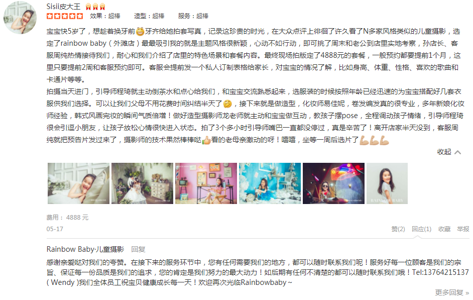Screen dimensions: 473x300
Task: Open the neon lights photo thumbnail
Action: (x=333, y=183)
